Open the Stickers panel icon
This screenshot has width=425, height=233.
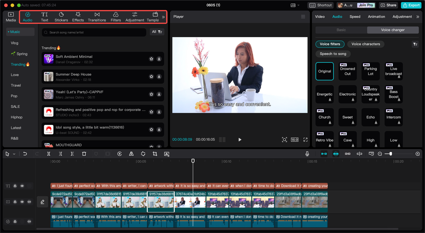pos(61,17)
